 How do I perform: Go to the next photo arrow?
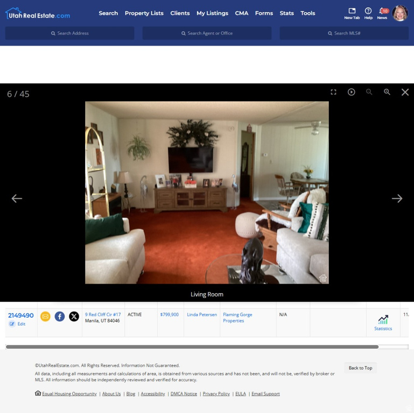click(x=397, y=198)
